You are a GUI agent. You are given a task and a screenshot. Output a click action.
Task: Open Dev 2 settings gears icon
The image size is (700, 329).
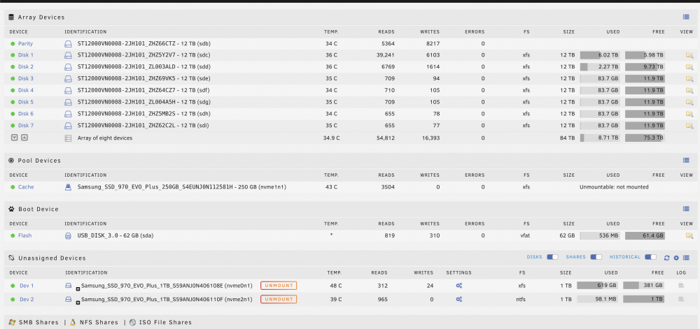[458, 300]
